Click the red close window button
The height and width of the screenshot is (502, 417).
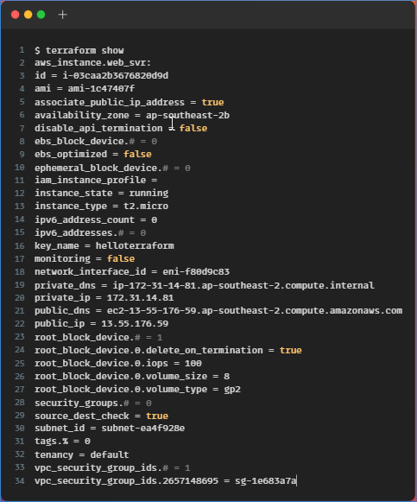[x=15, y=15]
